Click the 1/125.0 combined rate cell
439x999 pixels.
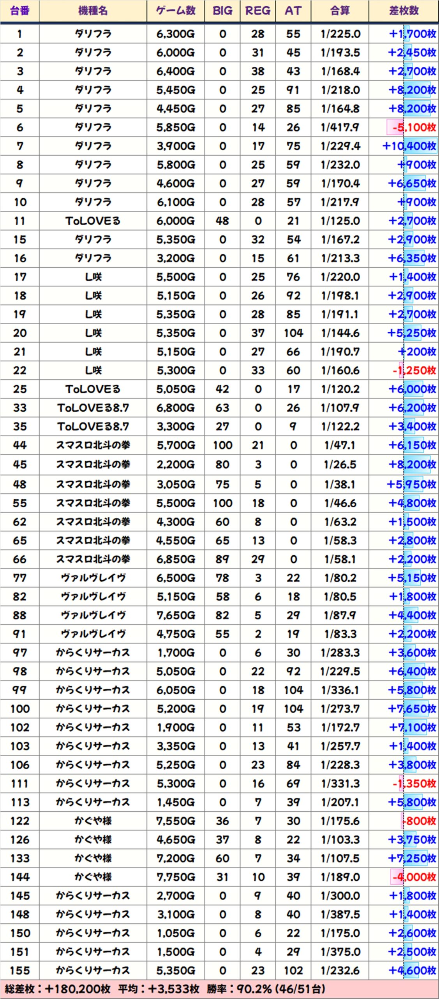pos(340,221)
